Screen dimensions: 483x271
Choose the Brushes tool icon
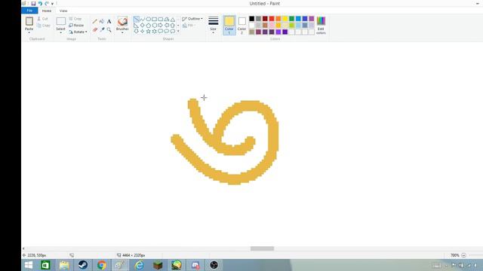tap(122, 22)
